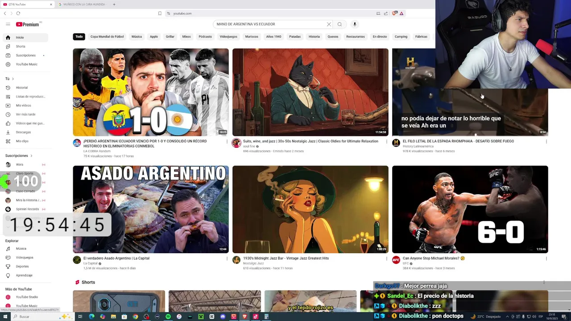Select the Historia filter chip
Viewport: 571px width, 321px height.
pos(314,37)
